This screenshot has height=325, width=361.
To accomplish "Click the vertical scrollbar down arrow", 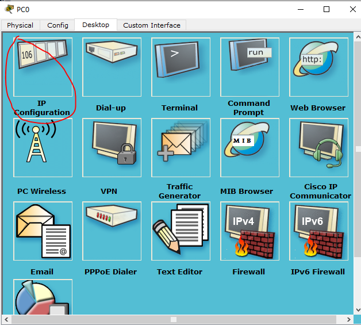I will tap(358, 310).
